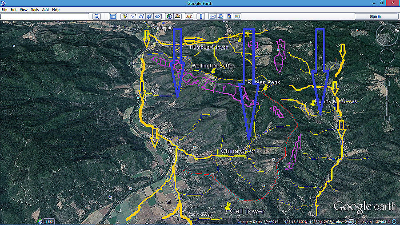Open the Help menu

(56, 10)
